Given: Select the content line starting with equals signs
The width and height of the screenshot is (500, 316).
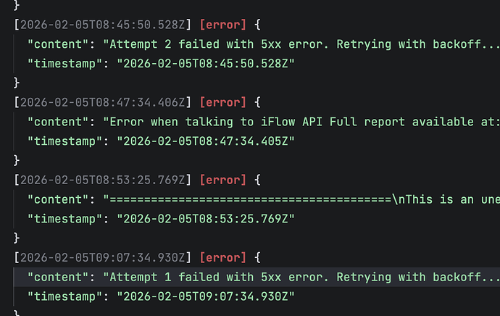Looking at the screenshot, I should click(301, 199).
